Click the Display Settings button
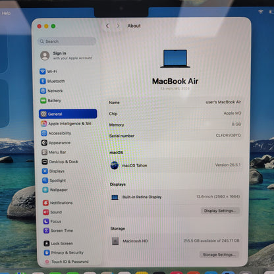The image size is (274, 274). click(x=220, y=211)
